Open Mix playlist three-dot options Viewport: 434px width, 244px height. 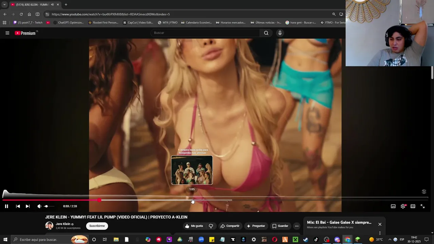point(380,233)
